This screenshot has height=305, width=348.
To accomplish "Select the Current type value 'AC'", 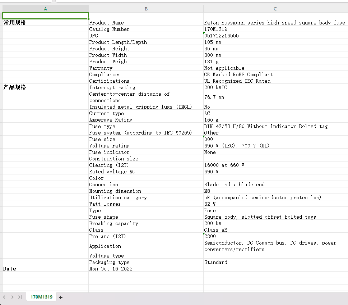I will click(x=275, y=113).
